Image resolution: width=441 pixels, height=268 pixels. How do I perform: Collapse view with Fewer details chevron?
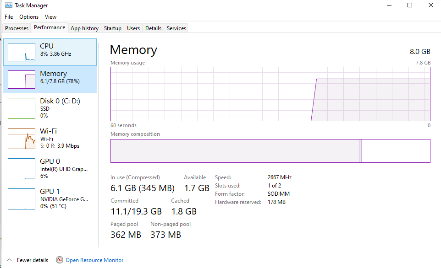pyautogui.click(x=9, y=260)
